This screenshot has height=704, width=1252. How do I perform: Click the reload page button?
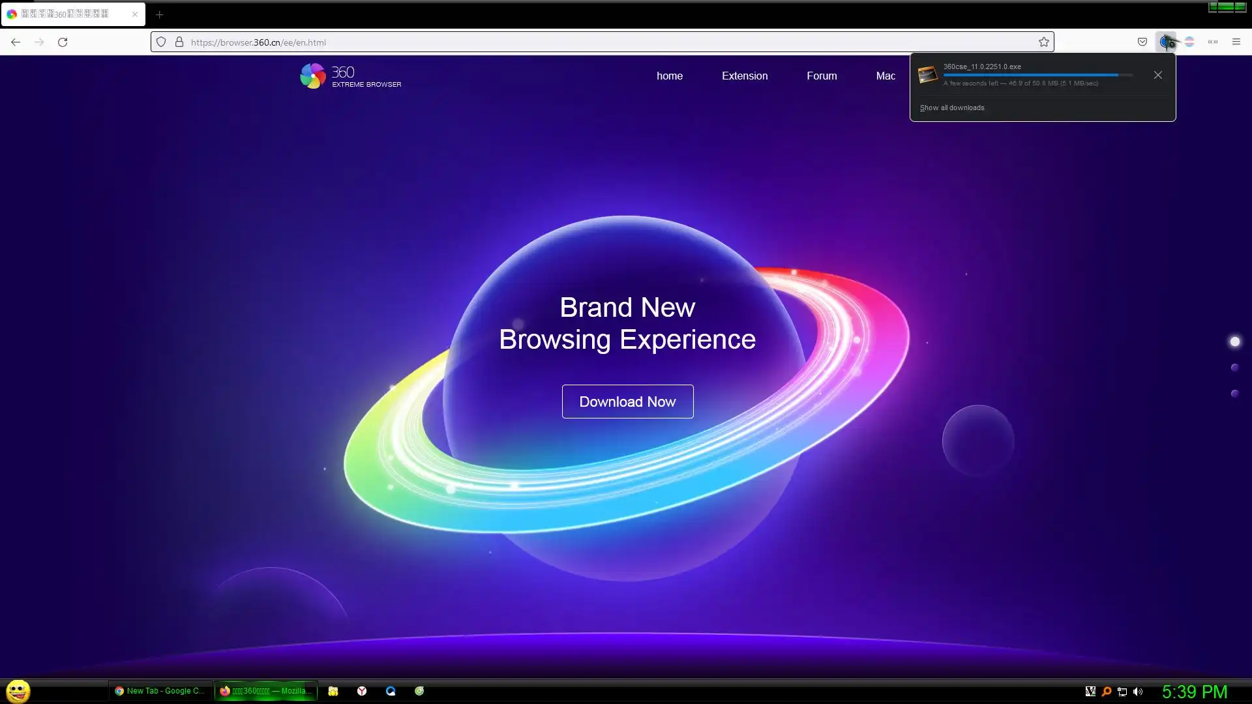click(x=63, y=42)
